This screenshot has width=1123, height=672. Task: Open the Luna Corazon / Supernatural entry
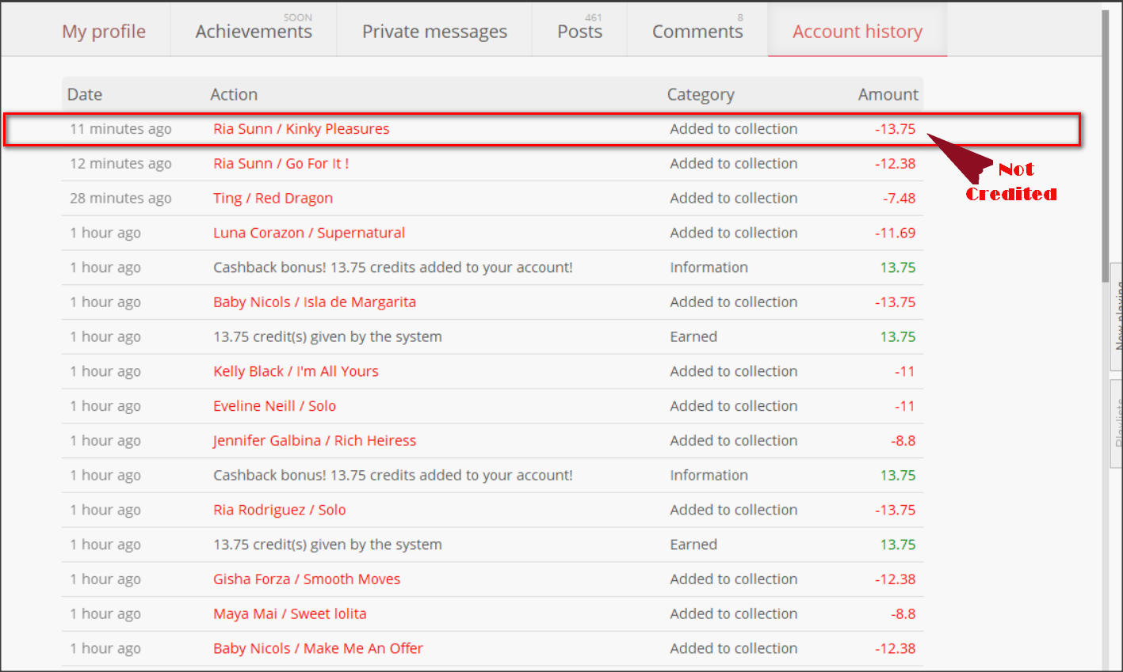point(309,233)
